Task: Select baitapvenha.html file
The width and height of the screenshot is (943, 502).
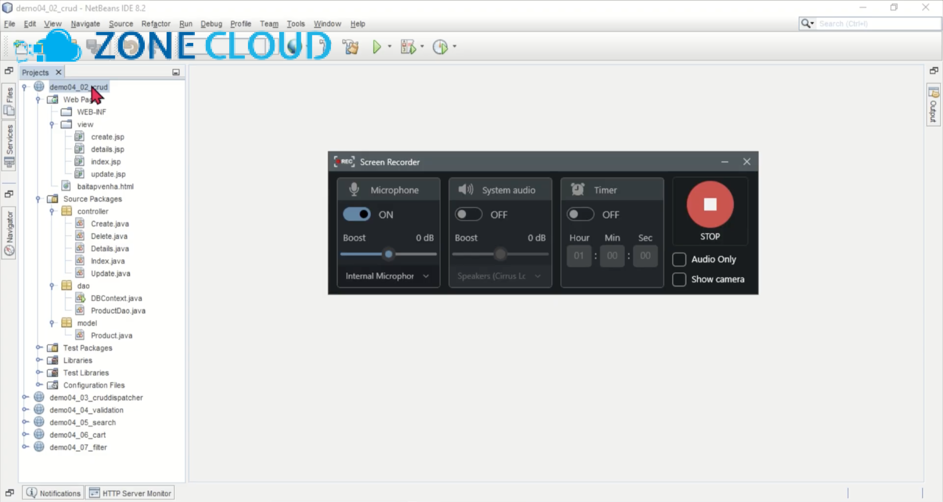Action: [105, 187]
